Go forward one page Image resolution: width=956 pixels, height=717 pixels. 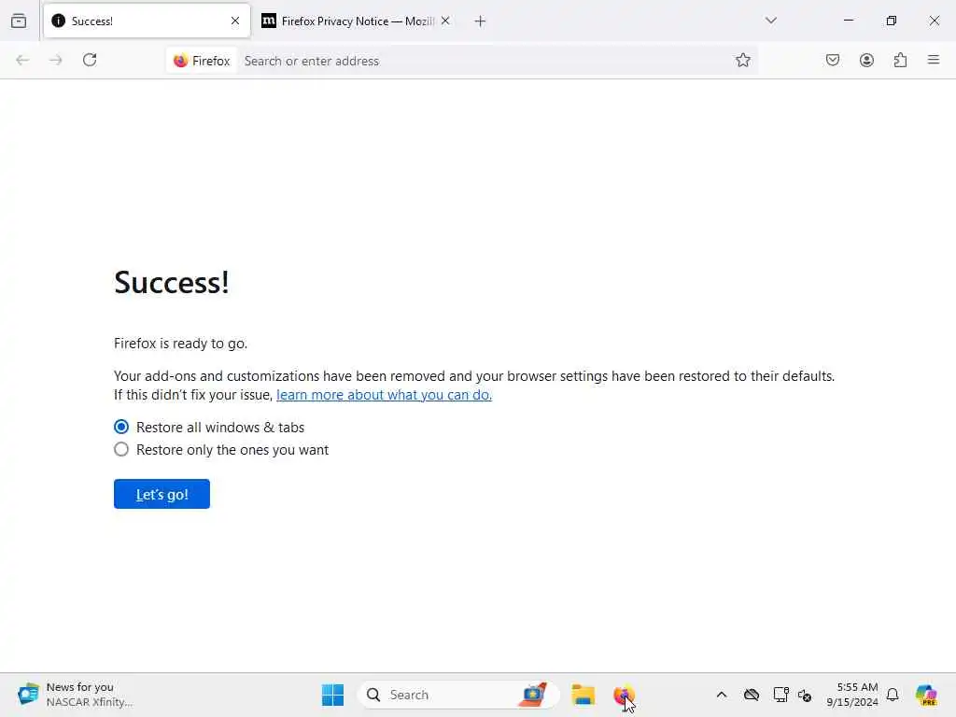point(55,60)
